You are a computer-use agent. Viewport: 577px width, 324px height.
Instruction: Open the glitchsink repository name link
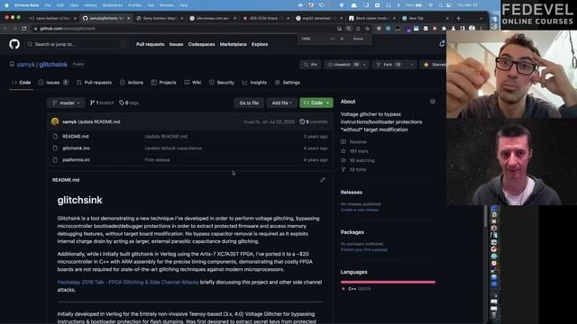click(x=53, y=64)
